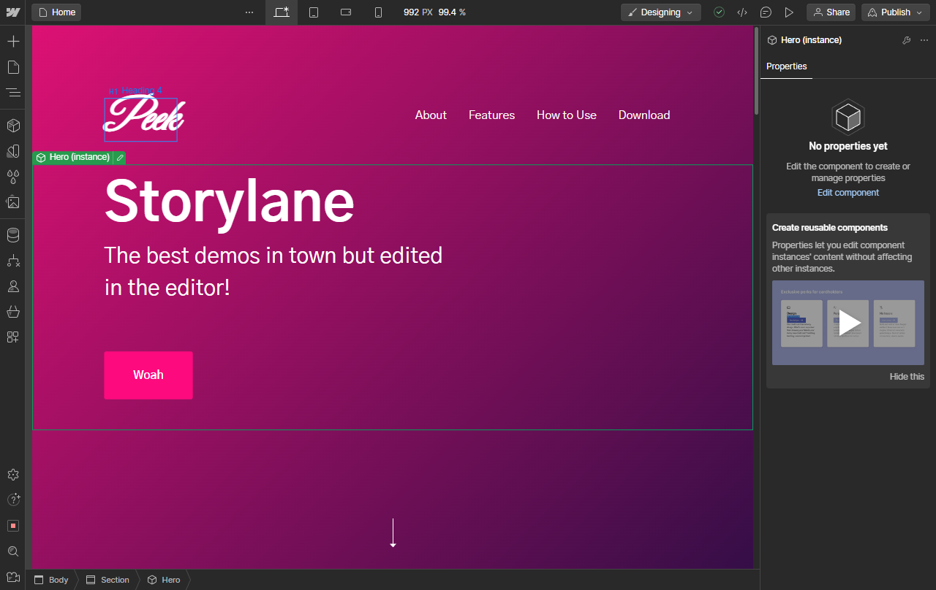Click the canvas vertical scrollbar
Screen dimensions: 936x590
pyautogui.click(x=756, y=72)
